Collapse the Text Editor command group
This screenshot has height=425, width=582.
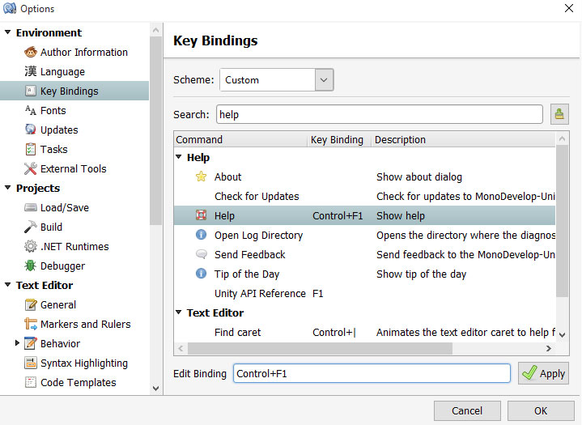pos(179,312)
